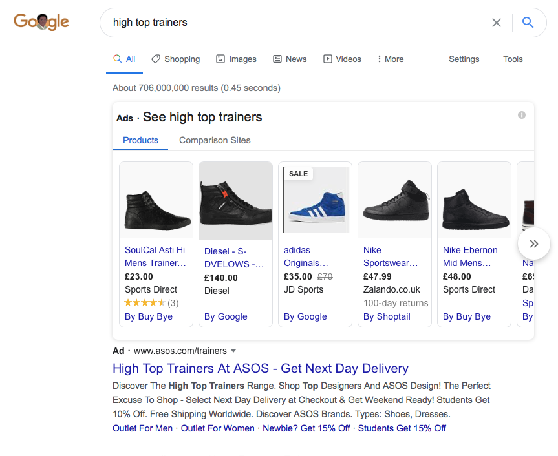Click the By Shoptail link
558x456 pixels.
coord(387,316)
